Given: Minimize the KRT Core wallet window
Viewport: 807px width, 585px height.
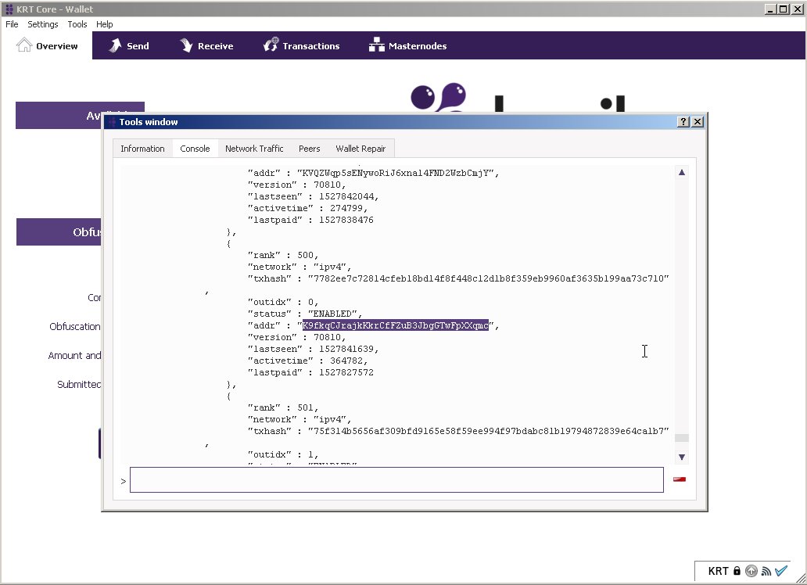Looking at the screenshot, I should (x=770, y=9).
